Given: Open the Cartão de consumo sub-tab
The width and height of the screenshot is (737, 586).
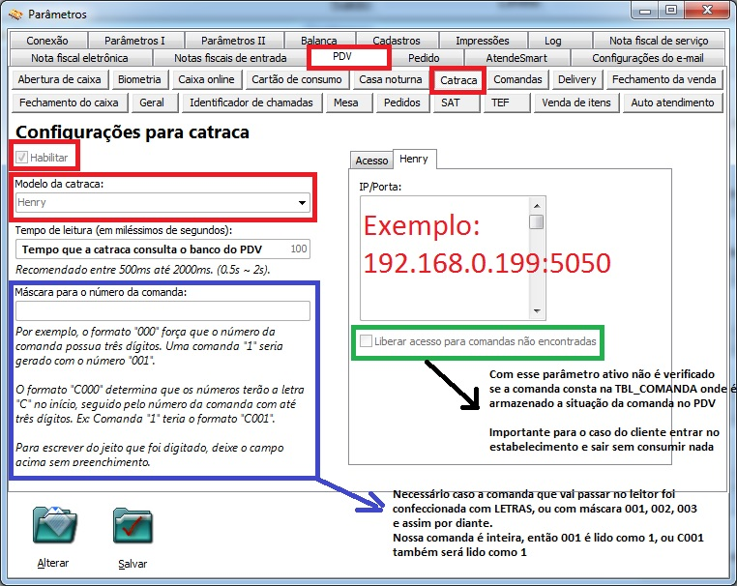Looking at the screenshot, I should pos(297,79).
